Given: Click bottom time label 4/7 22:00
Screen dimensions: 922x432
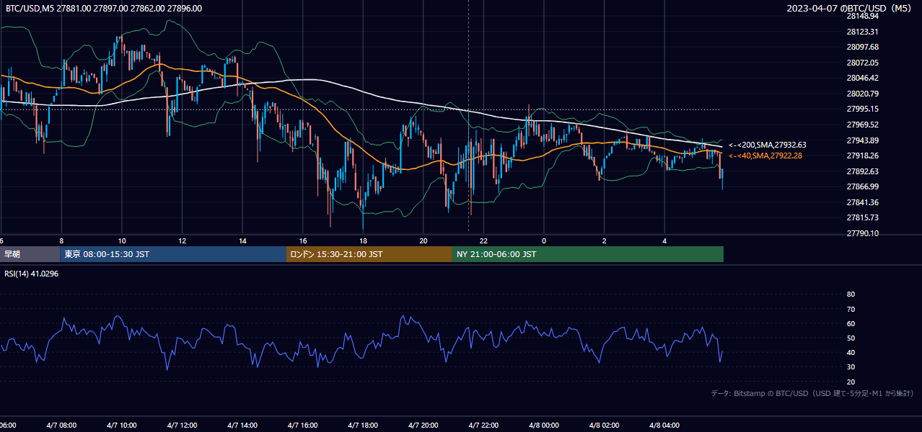Looking at the screenshot, I should 483,426.
